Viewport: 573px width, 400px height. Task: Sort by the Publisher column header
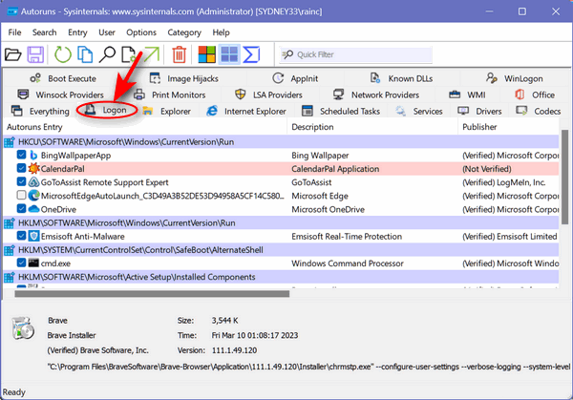coord(509,127)
